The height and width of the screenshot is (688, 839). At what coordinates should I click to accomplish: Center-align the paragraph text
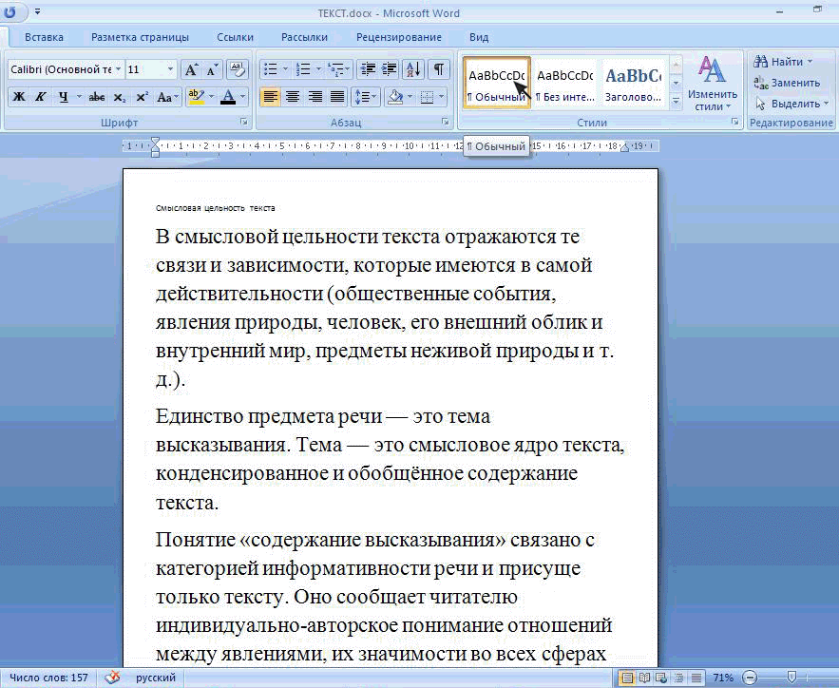(293, 97)
